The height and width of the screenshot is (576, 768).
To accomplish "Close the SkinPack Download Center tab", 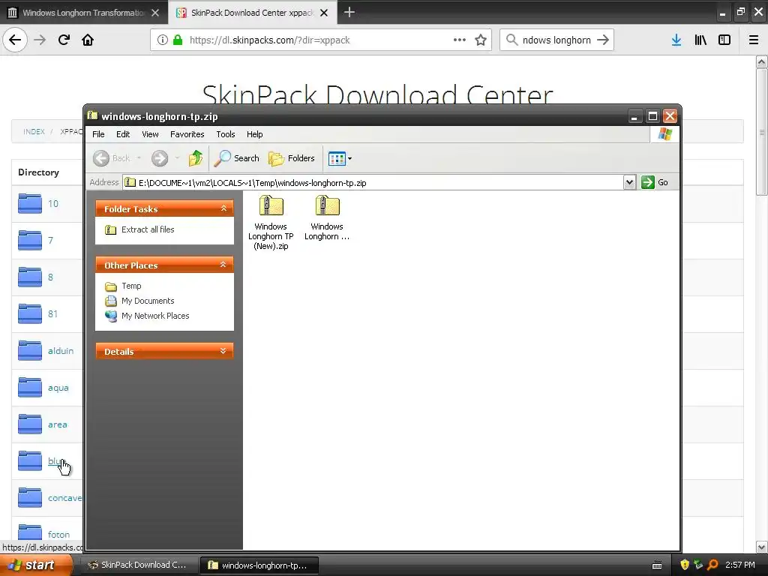I will [324, 13].
